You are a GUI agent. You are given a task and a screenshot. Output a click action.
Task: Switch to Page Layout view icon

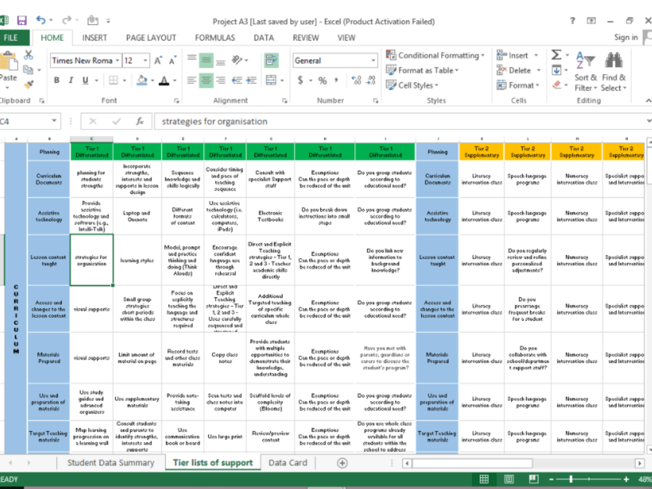coord(509,479)
